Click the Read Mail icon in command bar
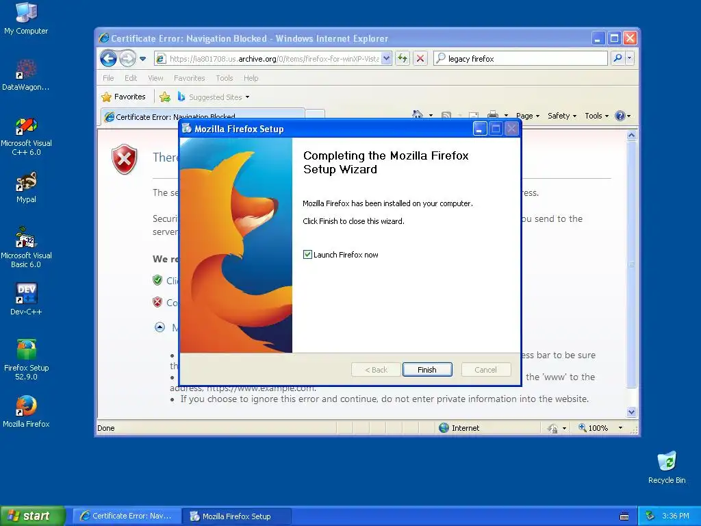The height and width of the screenshot is (526, 701). (474, 115)
